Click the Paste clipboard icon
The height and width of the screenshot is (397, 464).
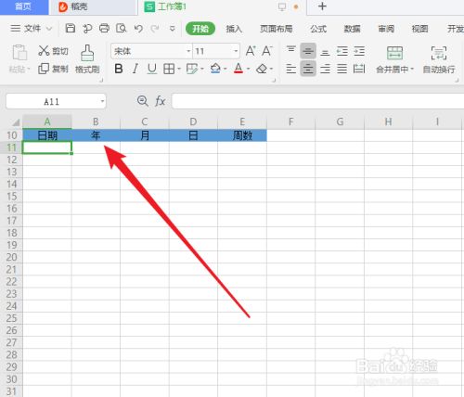tap(19, 52)
